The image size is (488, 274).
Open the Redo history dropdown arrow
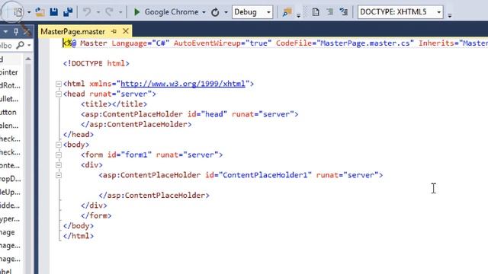pyautogui.click(x=120, y=12)
